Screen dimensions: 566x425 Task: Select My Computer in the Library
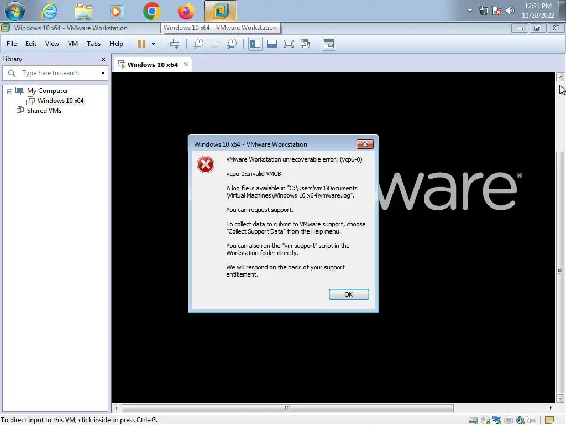coord(48,91)
